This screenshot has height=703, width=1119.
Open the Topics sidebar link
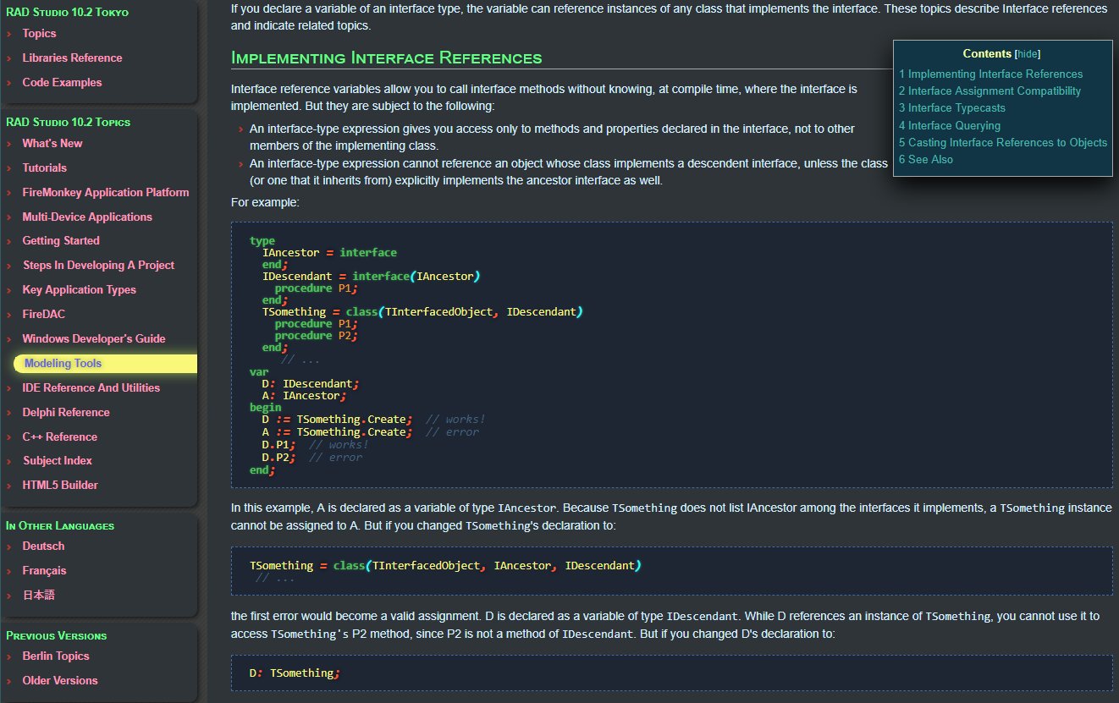click(39, 34)
